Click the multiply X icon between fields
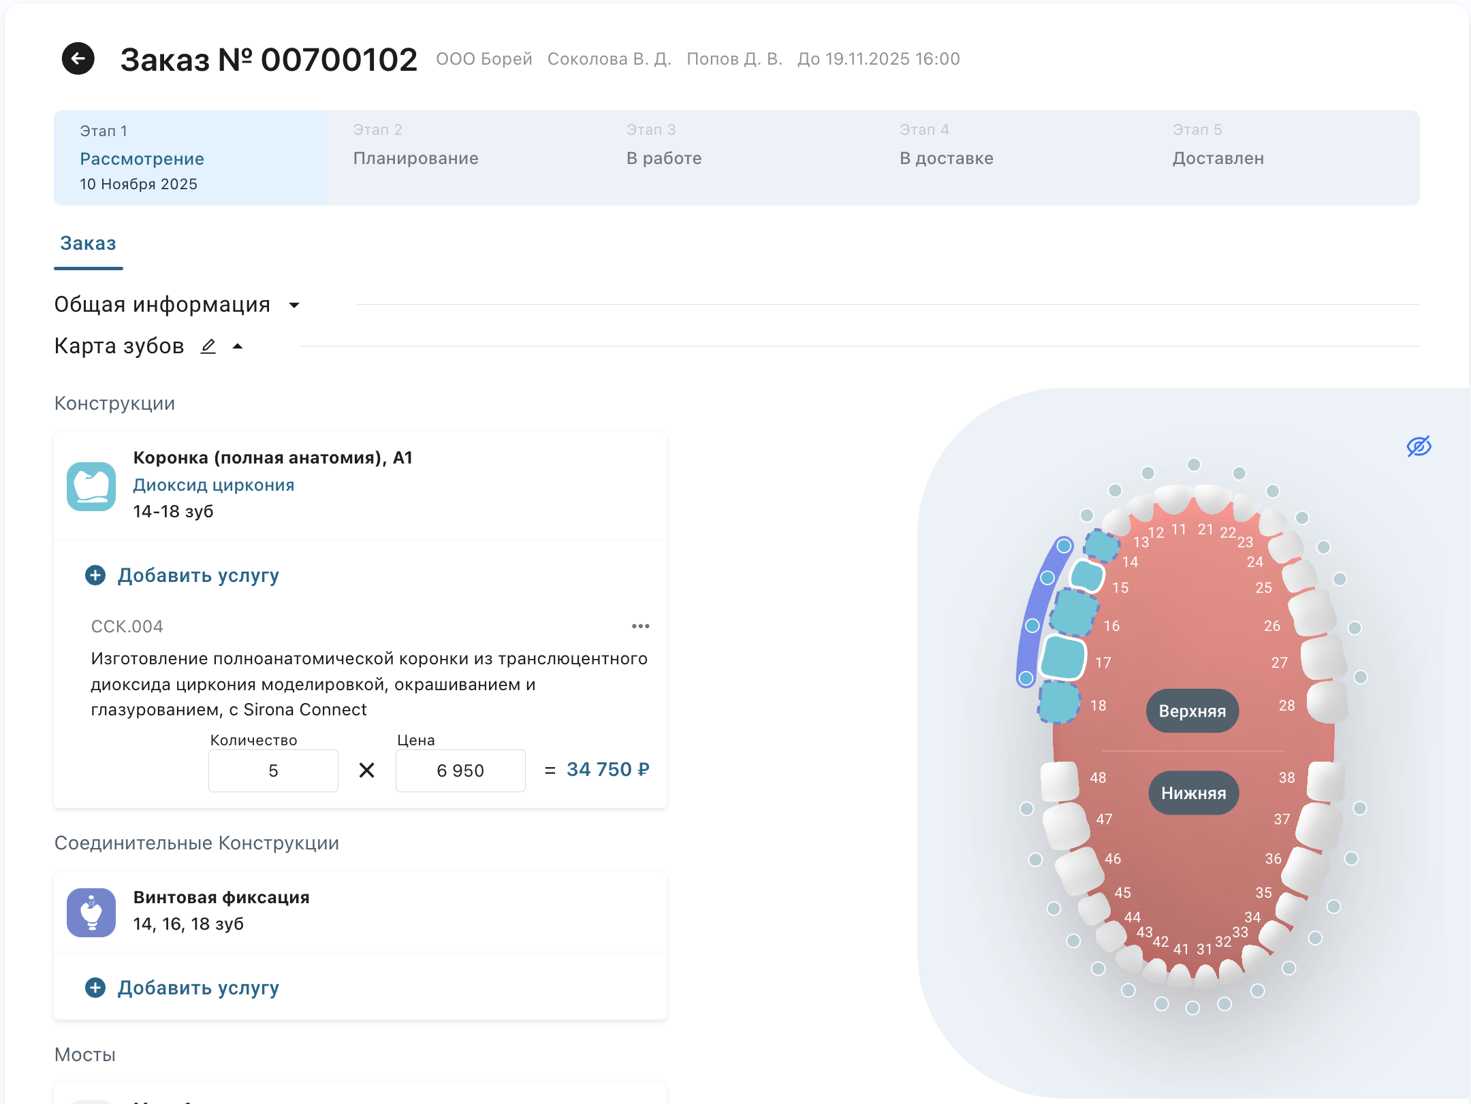This screenshot has height=1104, width=1471. 366,770
